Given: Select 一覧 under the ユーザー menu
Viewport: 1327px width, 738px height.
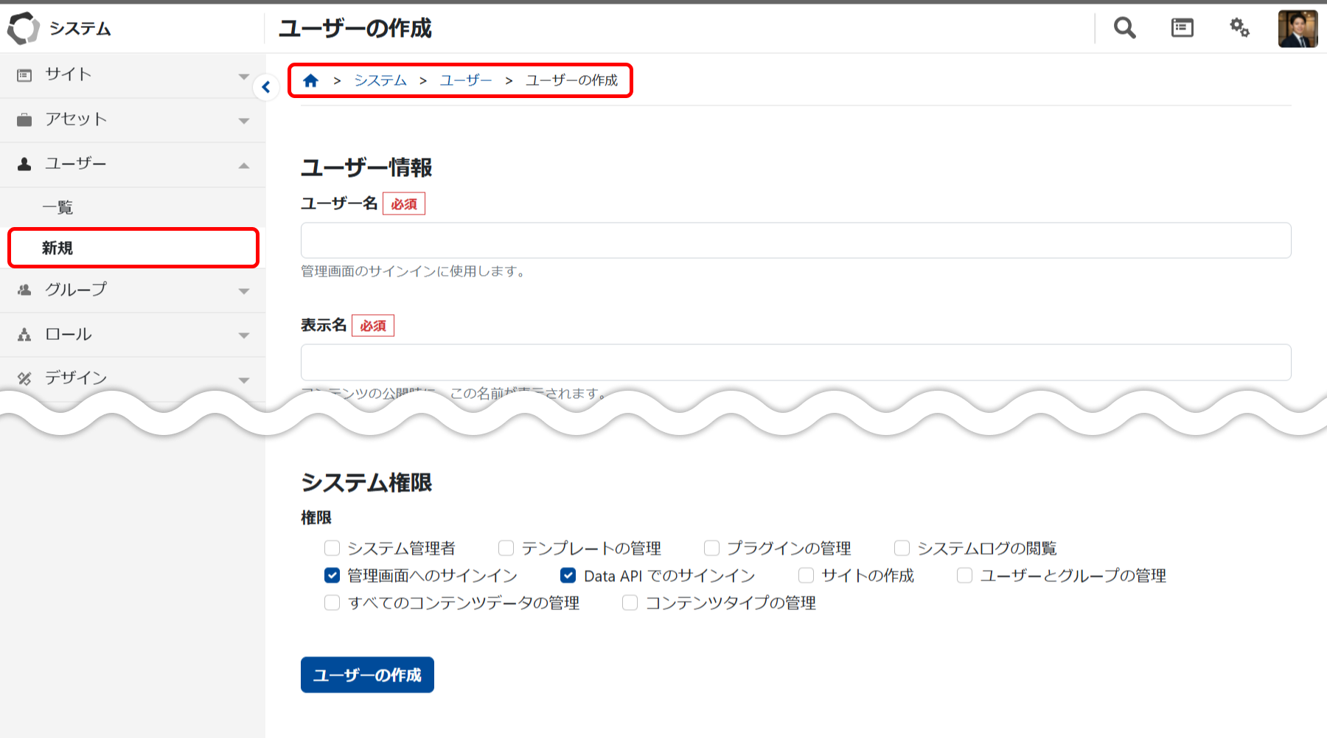Looking at the screenshot, I should 58,208.
